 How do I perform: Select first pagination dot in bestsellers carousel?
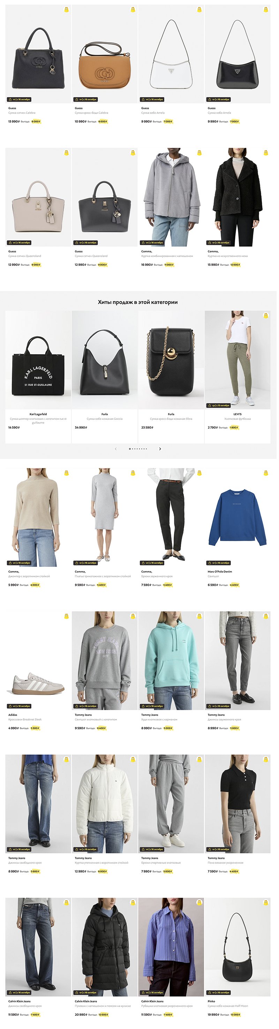point(129,449)
